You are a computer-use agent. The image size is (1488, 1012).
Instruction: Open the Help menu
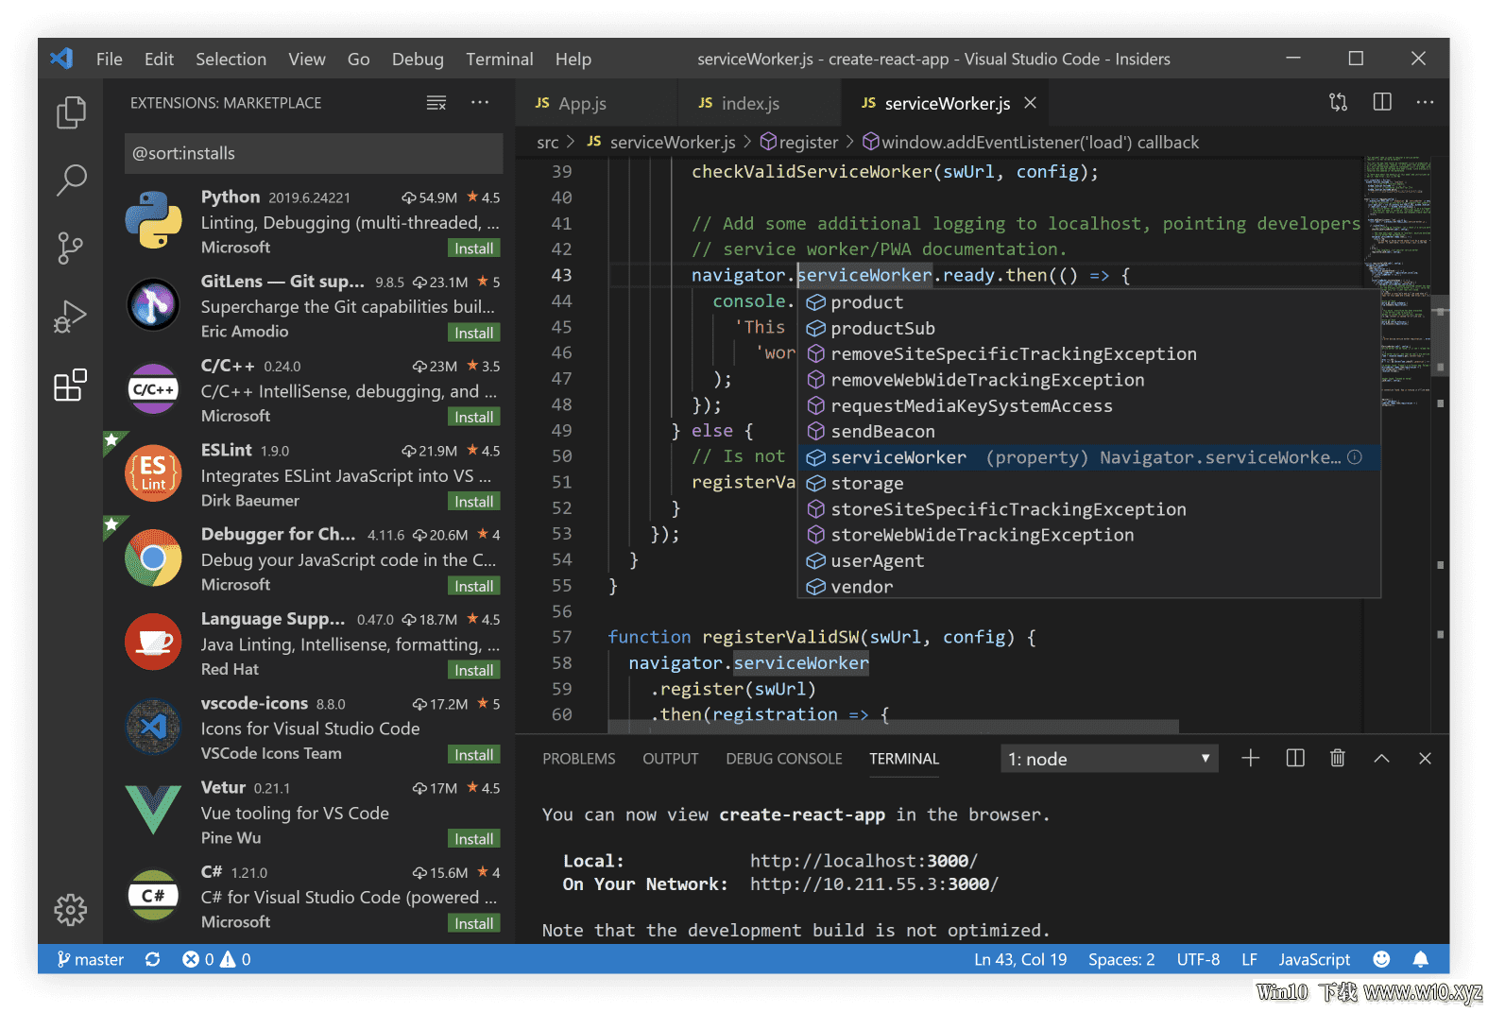tap(573, 59)
